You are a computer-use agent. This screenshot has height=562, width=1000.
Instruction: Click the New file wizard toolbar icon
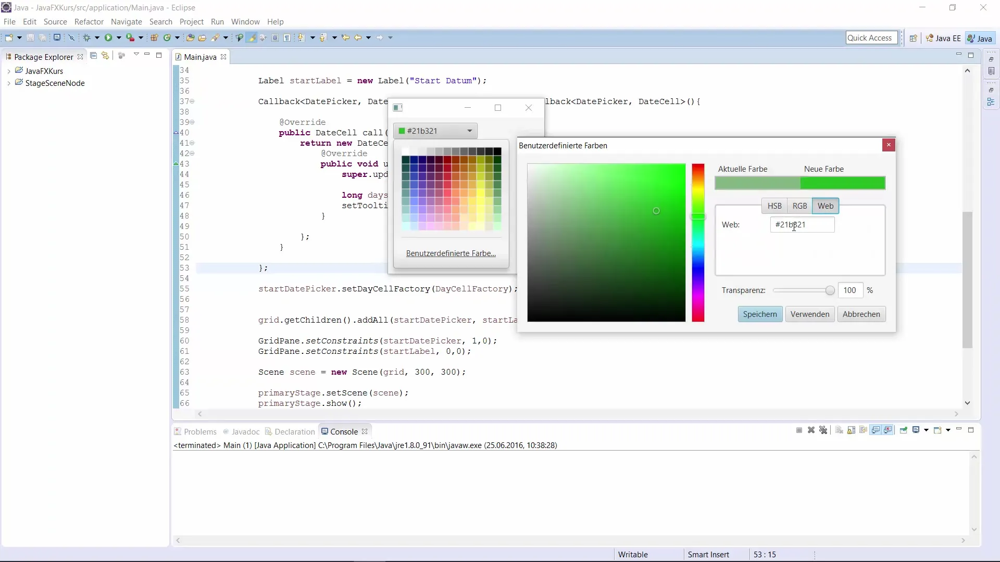pyautogui.click(x=9, y=37)
